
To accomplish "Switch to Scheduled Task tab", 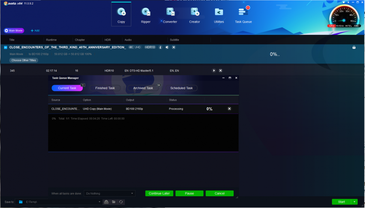I will point(181,88).
